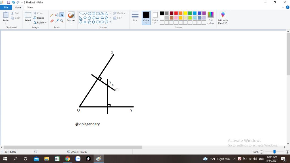The height and width of the screenshot is (163, 290).
Task: Select the Fill with color bucket tool
Action: click(57, 15)
